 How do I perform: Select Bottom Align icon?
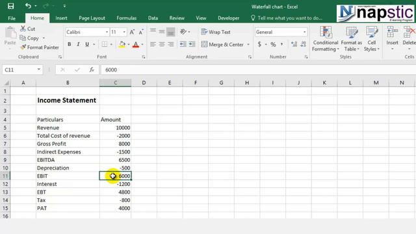(x=170, y=32)
